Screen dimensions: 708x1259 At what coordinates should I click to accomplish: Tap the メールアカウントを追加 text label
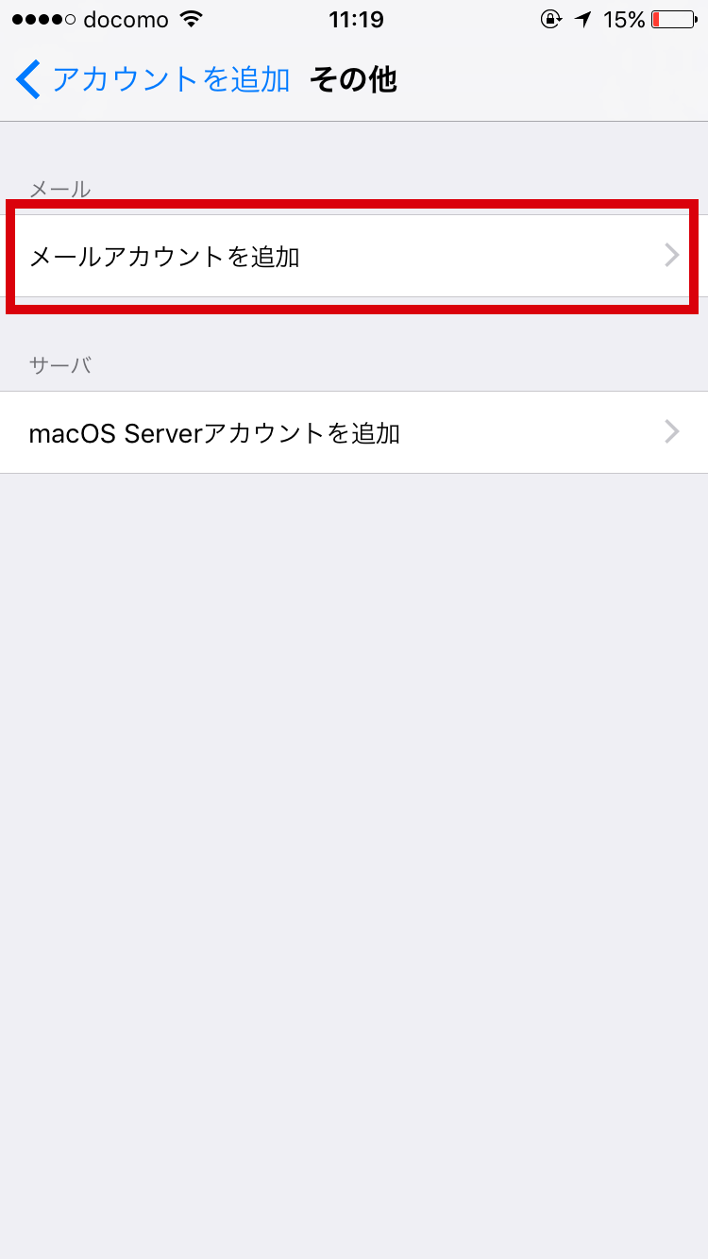(x=164, y=256)
